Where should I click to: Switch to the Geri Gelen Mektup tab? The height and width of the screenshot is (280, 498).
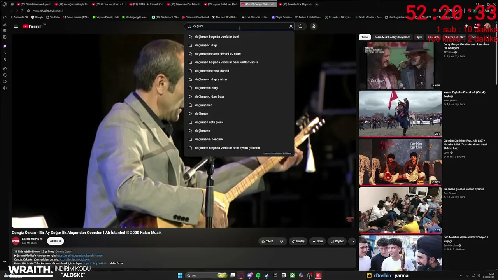pyautogui.click(x=33, y=4)
